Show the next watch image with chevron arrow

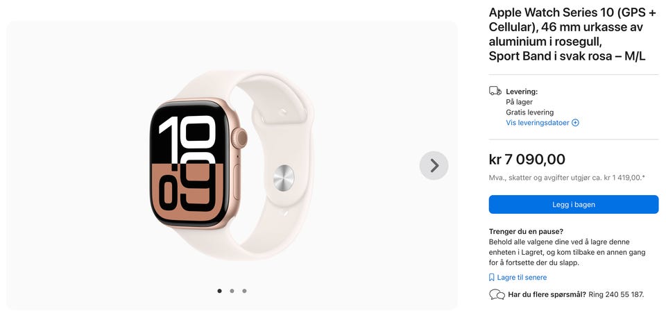click(x=434, y=165)
